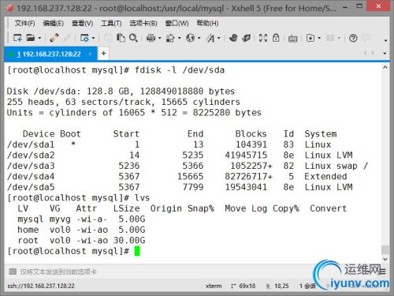Click the terminal scrollbar thumb
394x296 pixels.
click(x=385, y=249)
